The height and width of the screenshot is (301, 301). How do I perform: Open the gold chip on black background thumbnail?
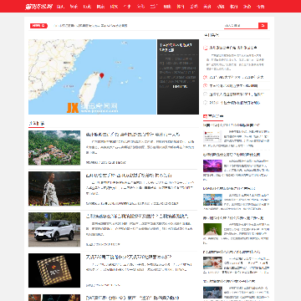[x=54, y=270]
